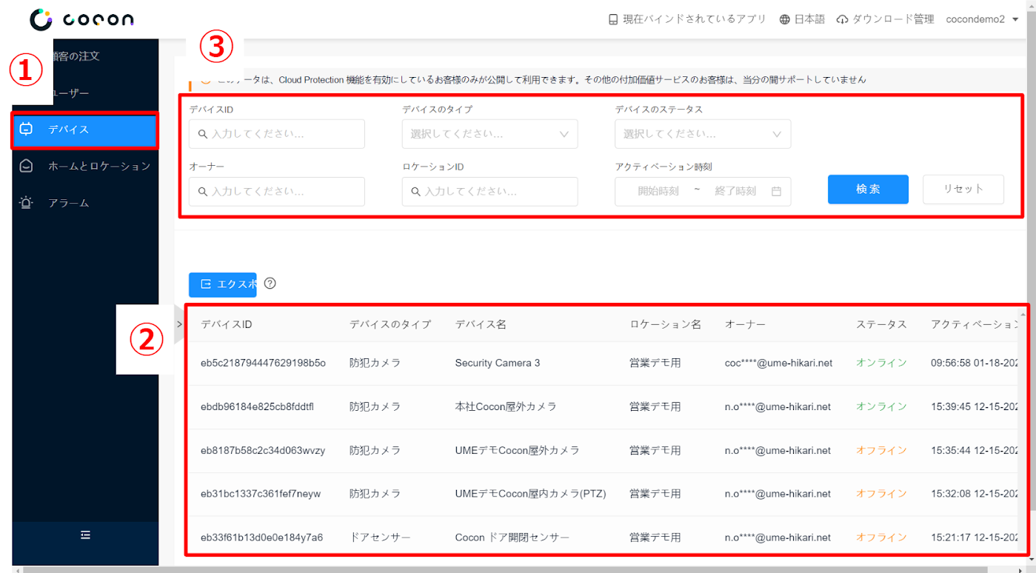Open ホームとロケーション menu
Viewport: 1036px width, 573px height.
(x=85, y=167)
